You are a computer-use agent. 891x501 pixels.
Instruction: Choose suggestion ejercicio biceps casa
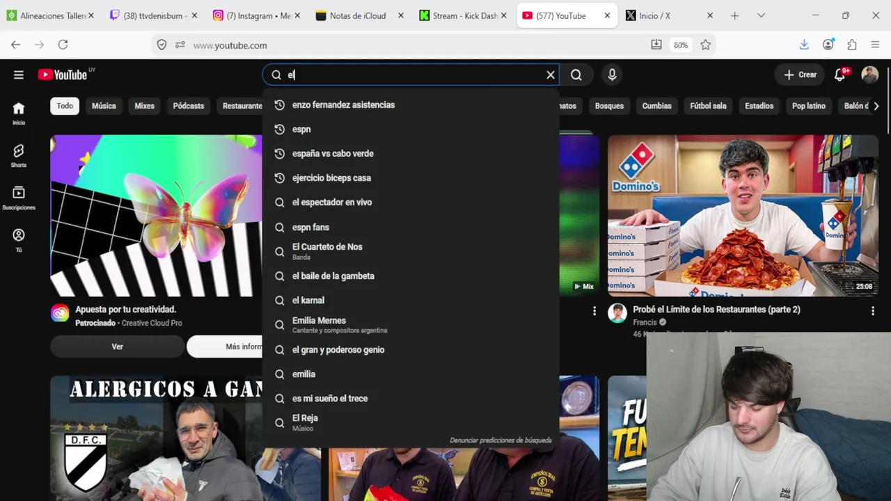coord(411,178)
